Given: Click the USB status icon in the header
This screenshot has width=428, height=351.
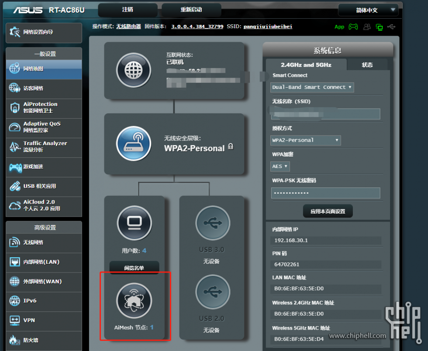Looking at the screenshot, I should [391, 27].
